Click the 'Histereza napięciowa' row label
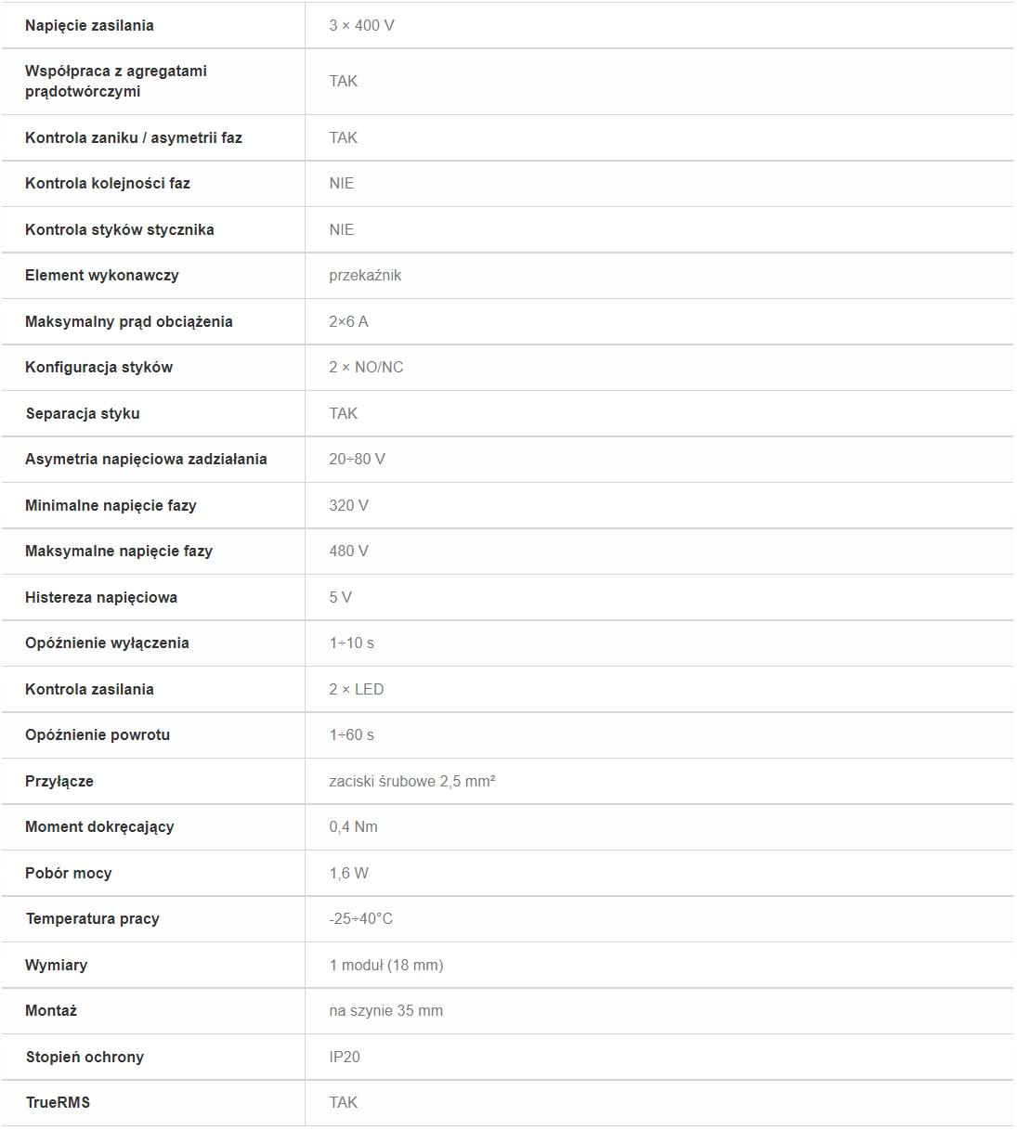The image size is (1017, 1130). click(x=101, y=597)
